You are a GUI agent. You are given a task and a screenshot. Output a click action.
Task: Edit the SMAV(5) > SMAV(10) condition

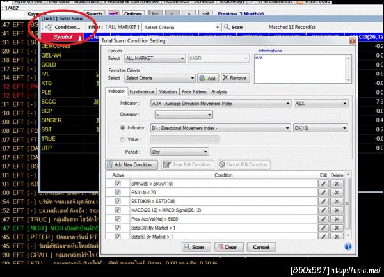tap(323, 184)
